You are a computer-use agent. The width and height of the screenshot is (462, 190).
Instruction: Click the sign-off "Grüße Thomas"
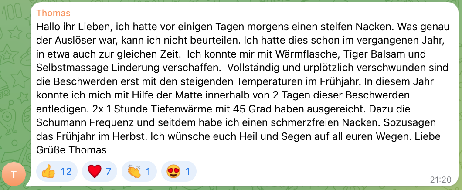(71, 150)
